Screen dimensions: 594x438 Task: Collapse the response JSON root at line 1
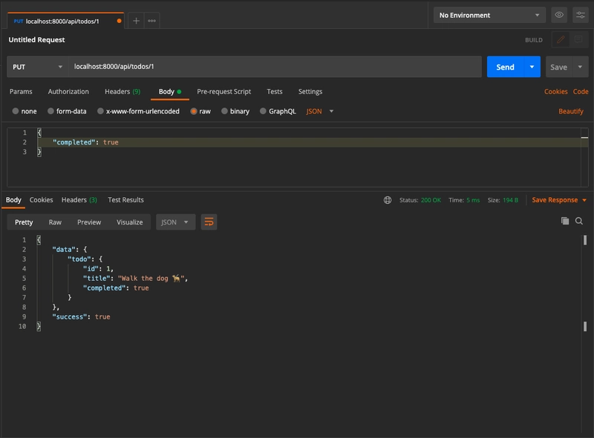[x=39, y=240]
